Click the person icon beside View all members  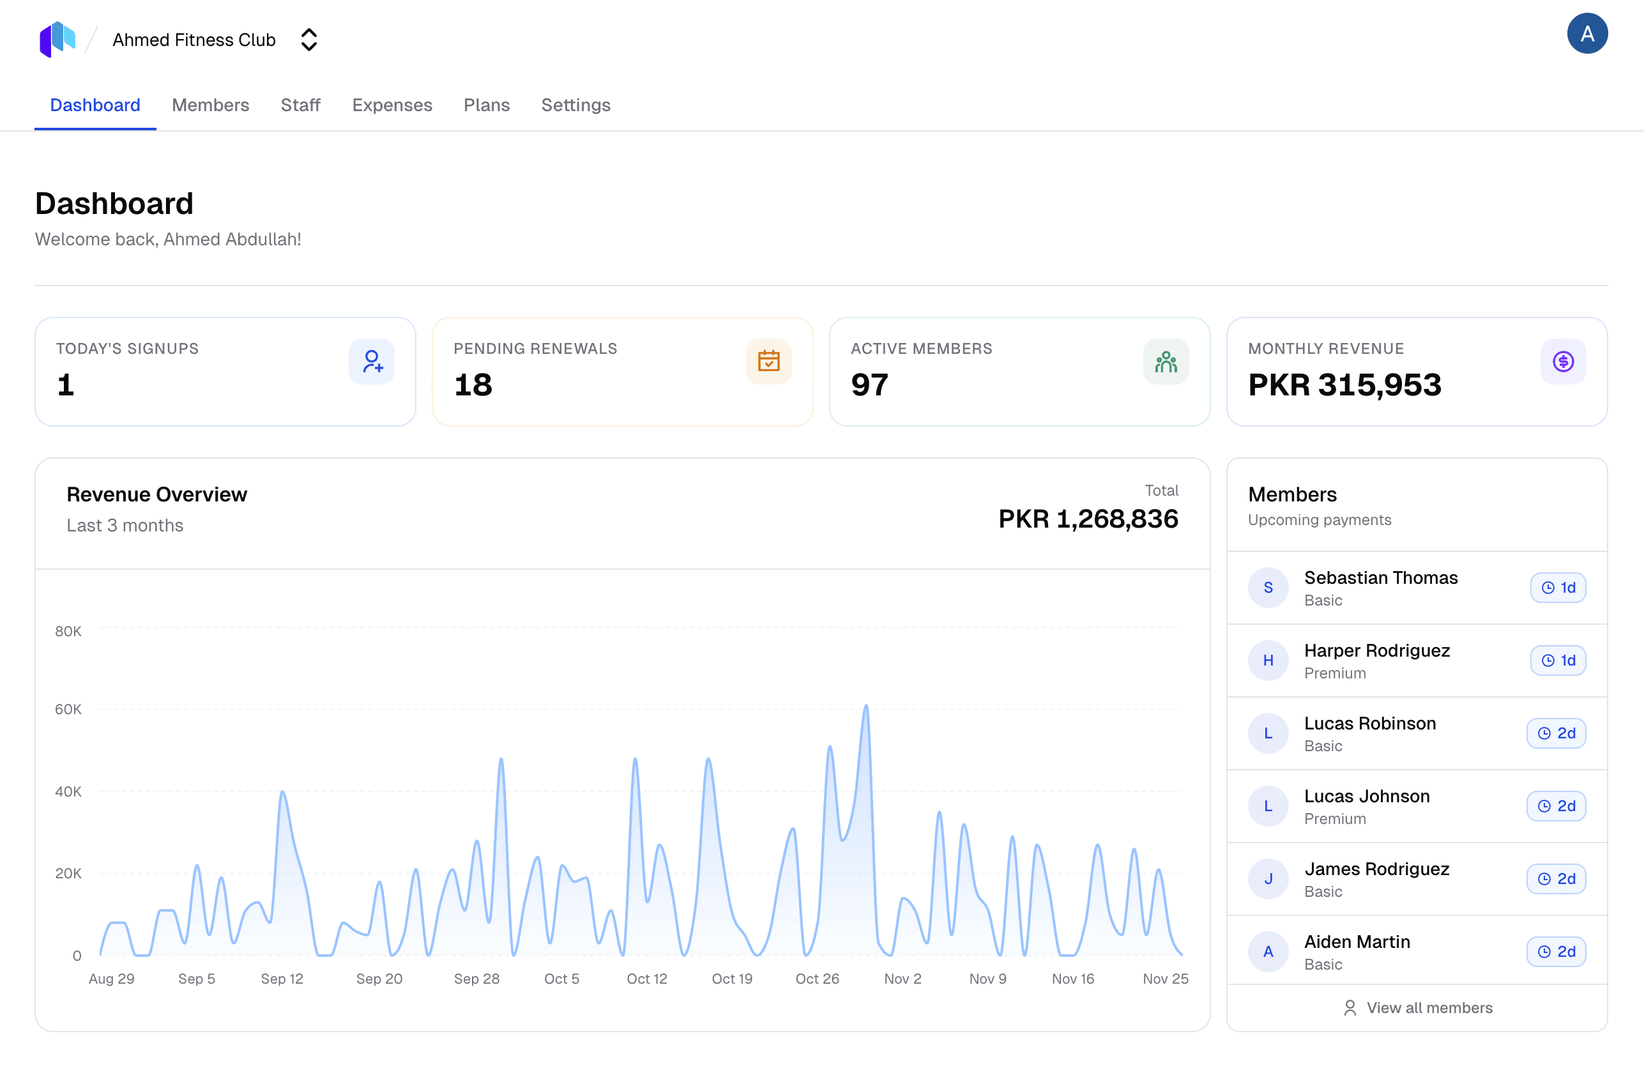1350,1008
